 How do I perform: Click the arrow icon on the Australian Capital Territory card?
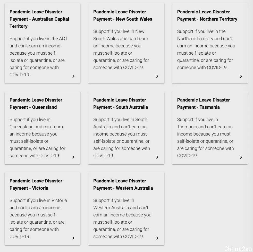[x=73, y=76]
